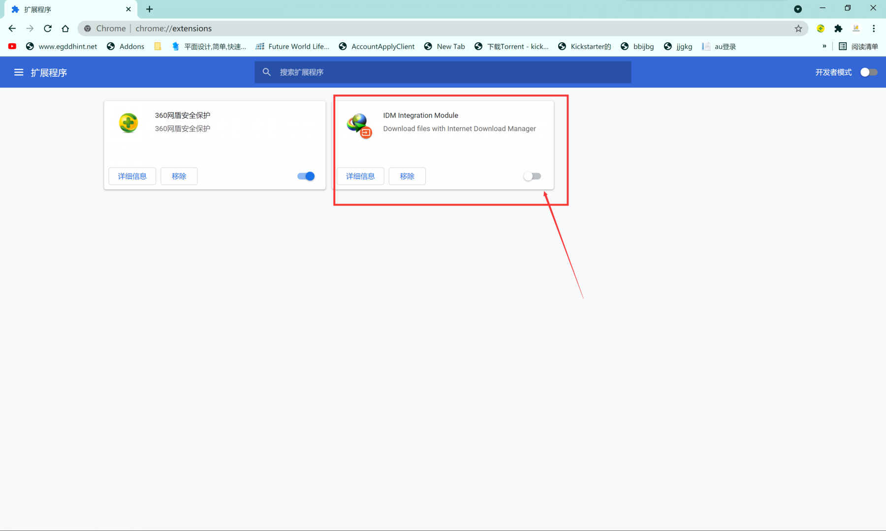
Task: Open the Extensions puzzle menu
Action: click(838, 29)
